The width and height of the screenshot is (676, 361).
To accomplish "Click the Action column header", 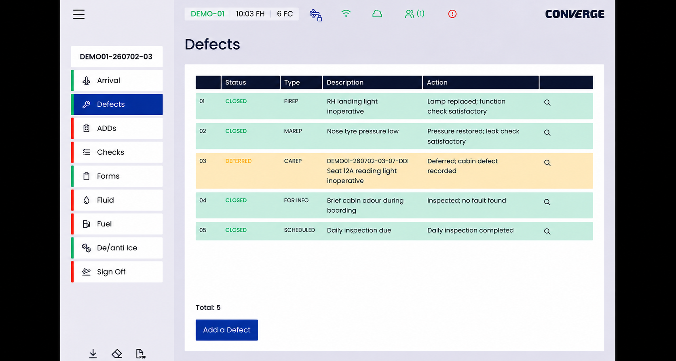I will point(481,82).
